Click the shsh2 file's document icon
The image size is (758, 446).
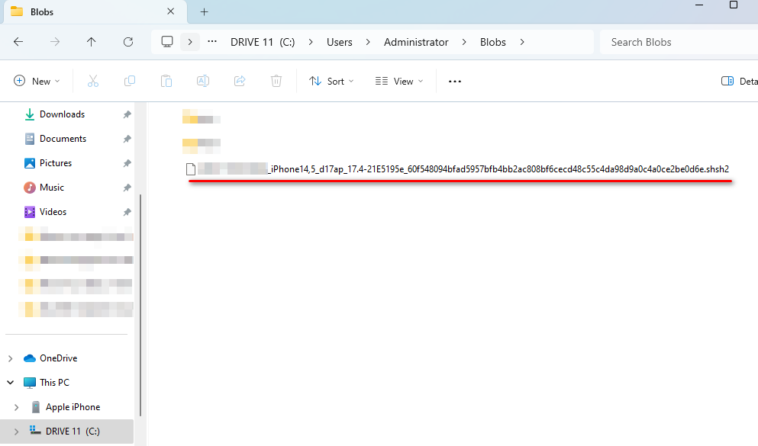pos(191,169)
